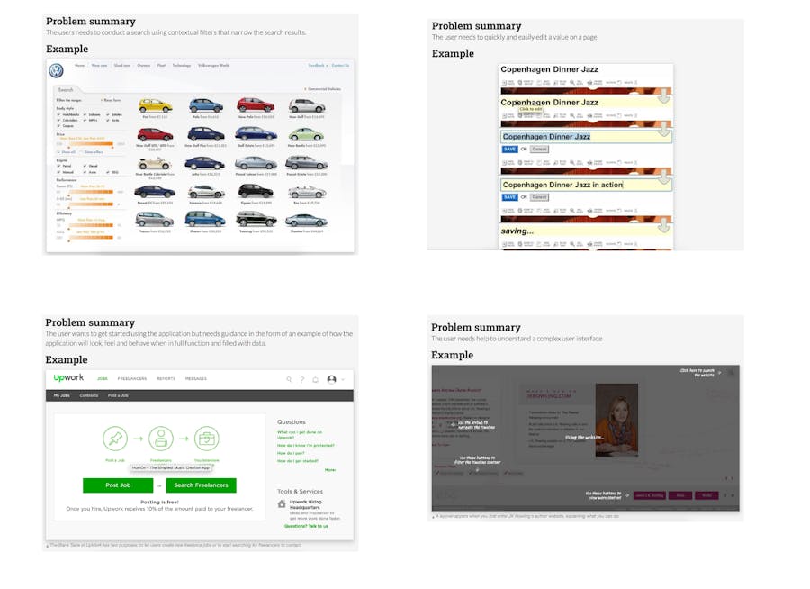Select the light blue Polo car

[205, 105]
